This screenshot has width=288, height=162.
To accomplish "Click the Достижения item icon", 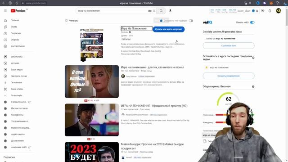I will 5,141.
